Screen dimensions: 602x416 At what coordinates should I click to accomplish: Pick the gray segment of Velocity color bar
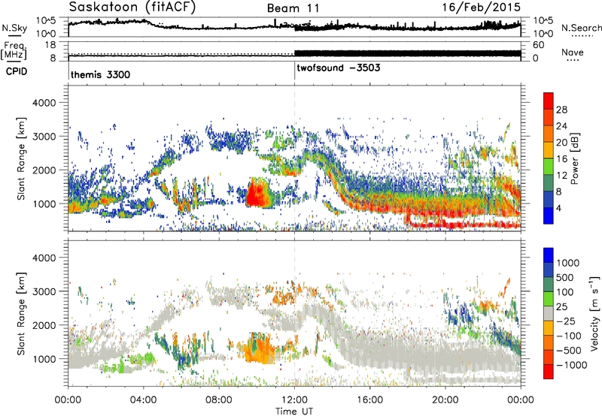[549, 313]
